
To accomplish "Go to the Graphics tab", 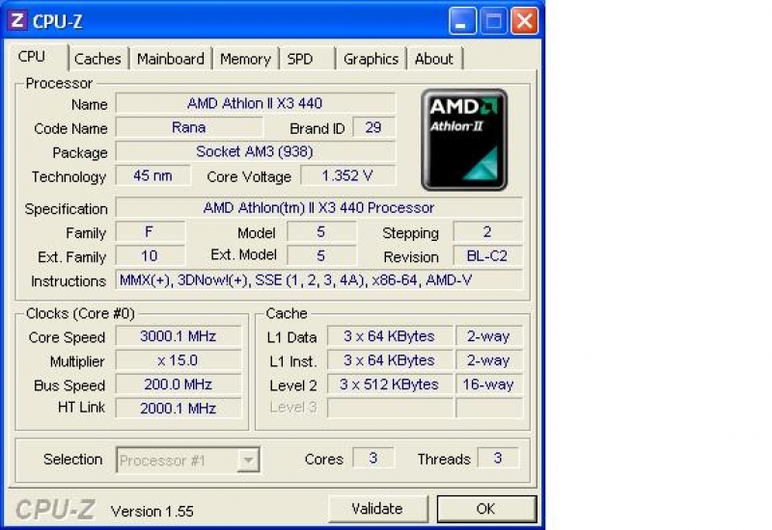I will click(371, 59).
